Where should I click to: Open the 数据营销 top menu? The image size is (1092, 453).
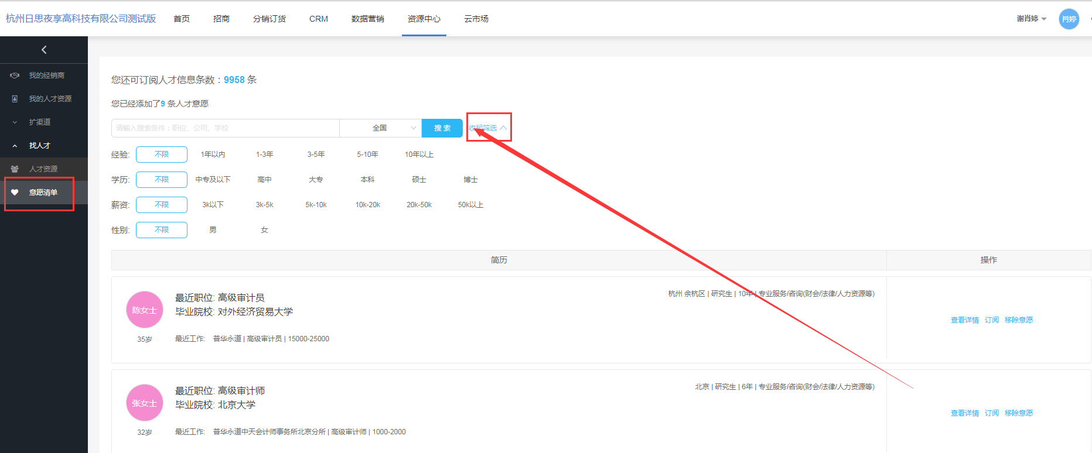[x=367, y=19]
